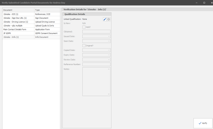213x129 pixels.
Task: Click the 'Sign Document' type cell
Action: 47,18
